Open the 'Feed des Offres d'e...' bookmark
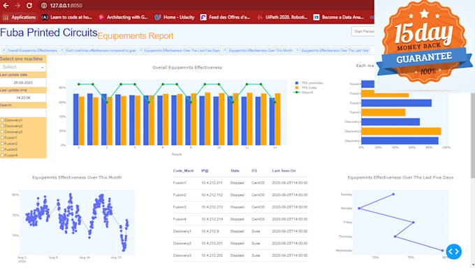Image resolution: width=475 pixels, height=268 pixels. coord(225,17)
